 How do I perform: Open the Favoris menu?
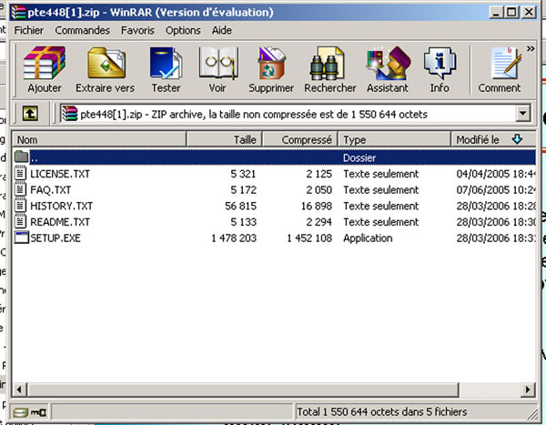coord(137,30)
